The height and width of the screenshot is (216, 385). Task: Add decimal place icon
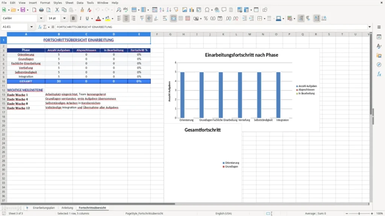tap(229, 18)
